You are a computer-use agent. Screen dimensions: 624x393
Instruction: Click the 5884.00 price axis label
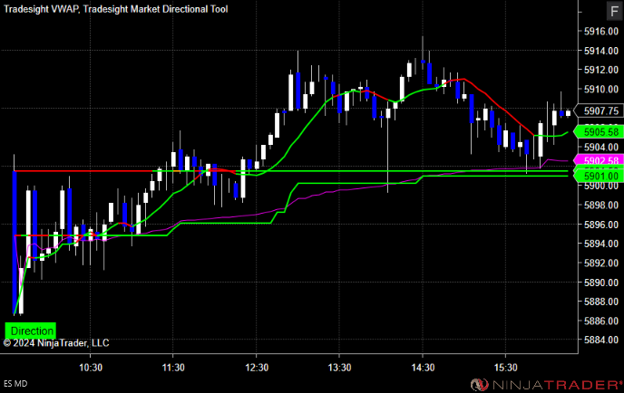[601, 340]
